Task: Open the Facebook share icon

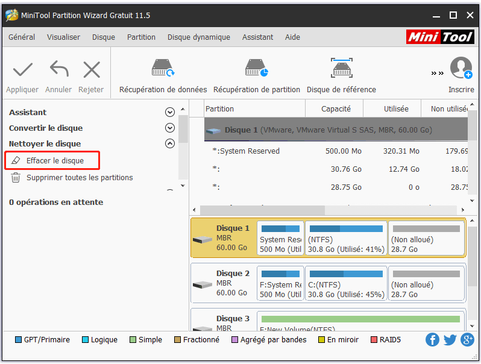Action: click(432, 340)
